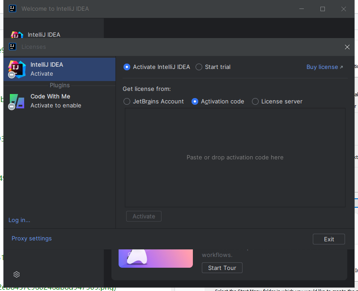Click the 'Get license from:' label
This screenshot has height=291, width=358.
coord(147,89)
